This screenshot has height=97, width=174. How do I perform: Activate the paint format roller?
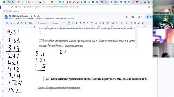(25, 23)
